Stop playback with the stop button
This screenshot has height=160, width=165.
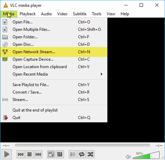click(x=29, y=154)
